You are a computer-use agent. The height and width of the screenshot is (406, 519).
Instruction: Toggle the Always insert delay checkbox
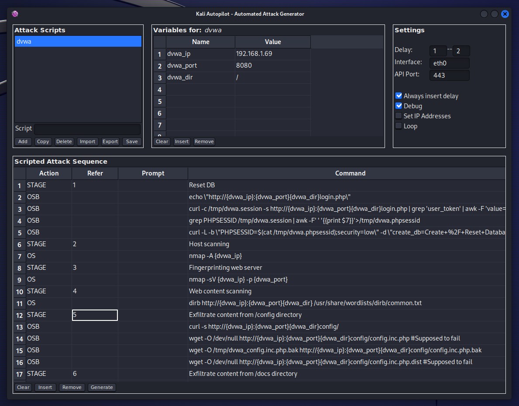[x=399, y=96]
